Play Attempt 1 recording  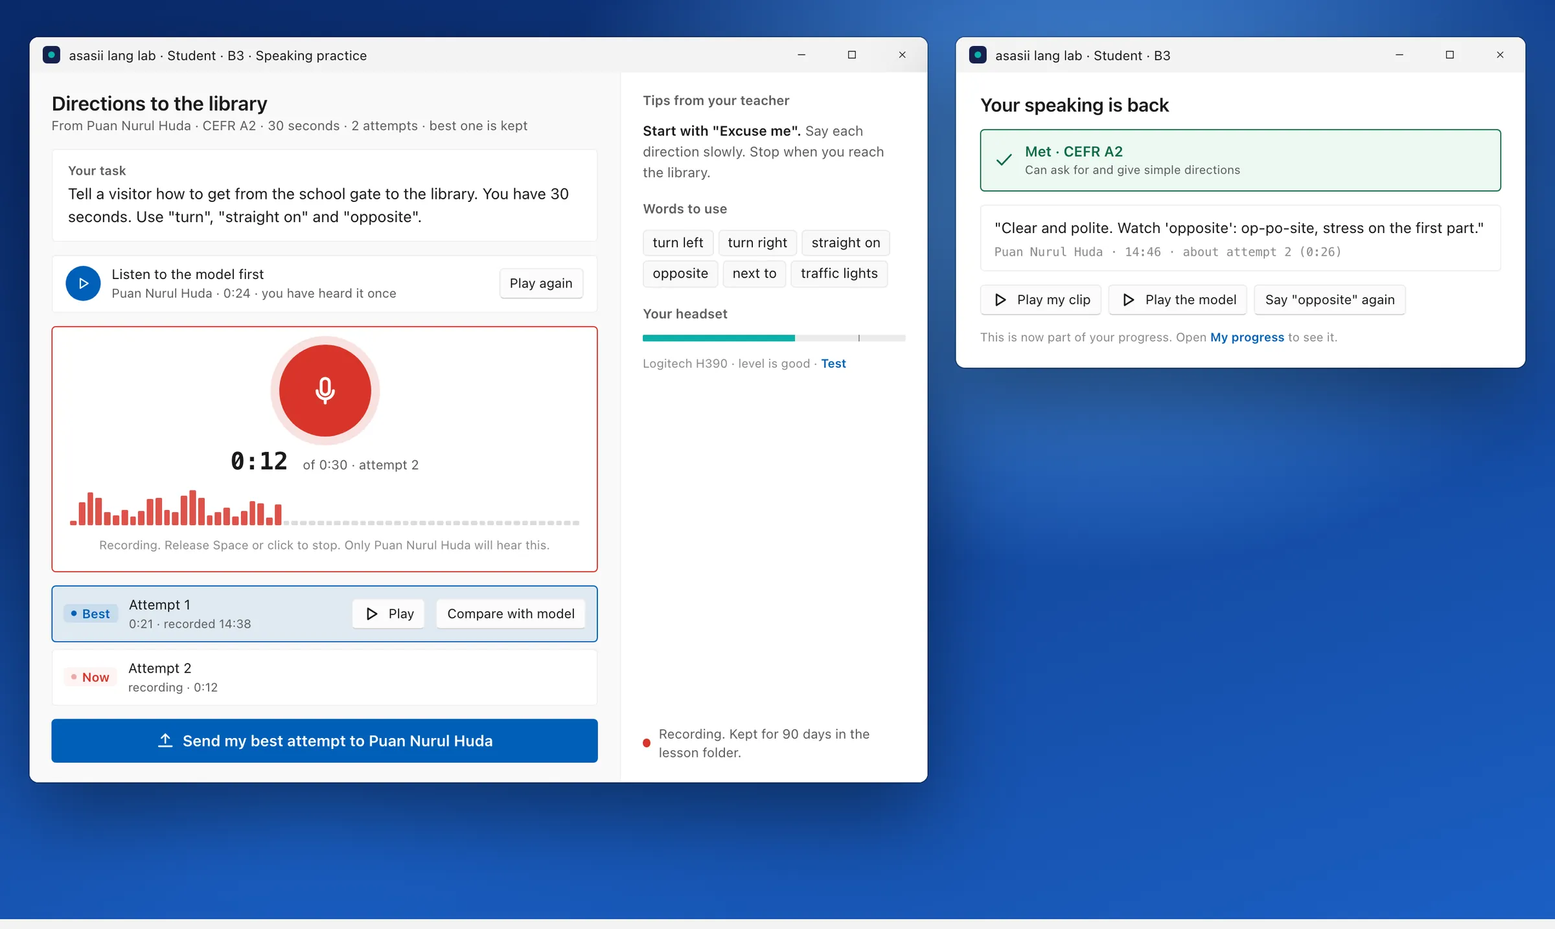point(389,614)
